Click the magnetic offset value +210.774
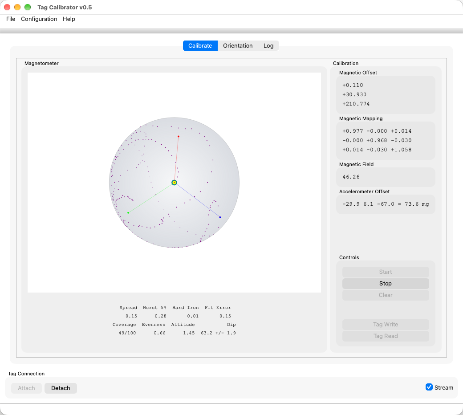 pos(356,104)
